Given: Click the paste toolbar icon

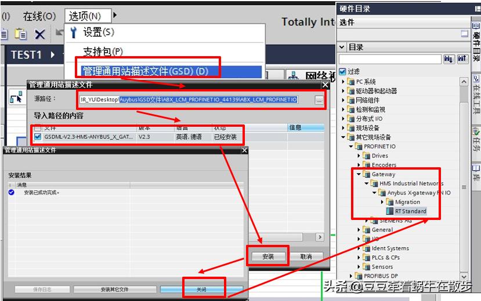Looking at the screenshot, I should pos(21,34).
